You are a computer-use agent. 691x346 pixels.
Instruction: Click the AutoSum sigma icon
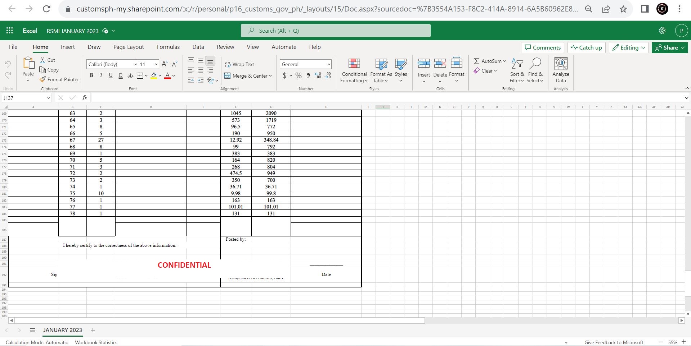pyautogui.click(x=477, y=61)
